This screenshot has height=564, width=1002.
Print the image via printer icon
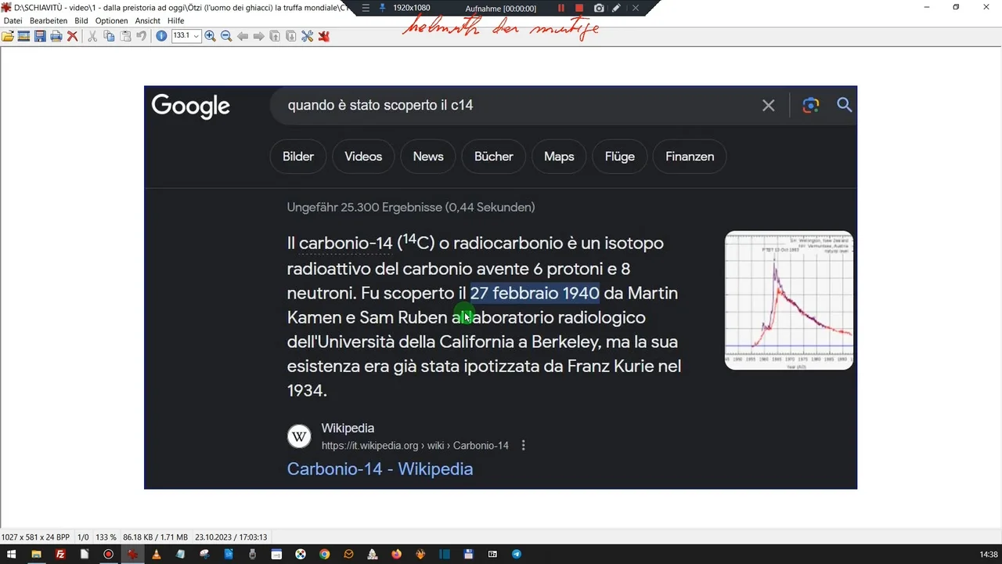(x=56, y=36)
